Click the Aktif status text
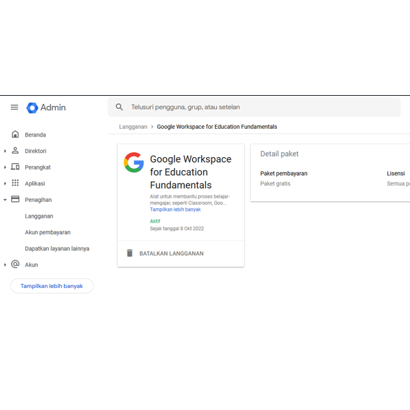The height and width of the screenshot is (410, 410). pyautogui.click(x=155, y=221)
